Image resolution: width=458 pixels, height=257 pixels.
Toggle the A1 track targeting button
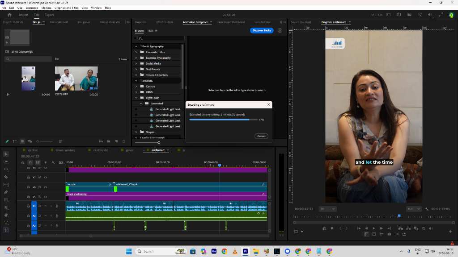coord(34,206)
